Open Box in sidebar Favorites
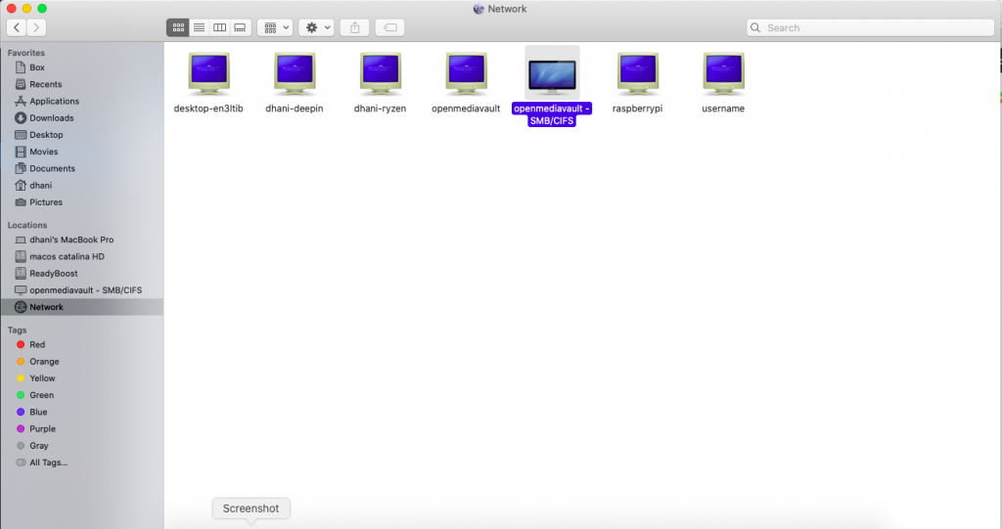Viewport: 1002px width, 529px height. coord(82,67)
